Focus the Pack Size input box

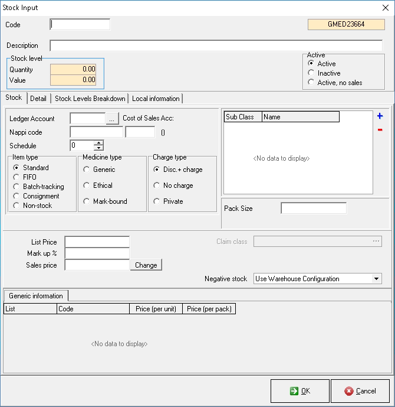(313, 208)
